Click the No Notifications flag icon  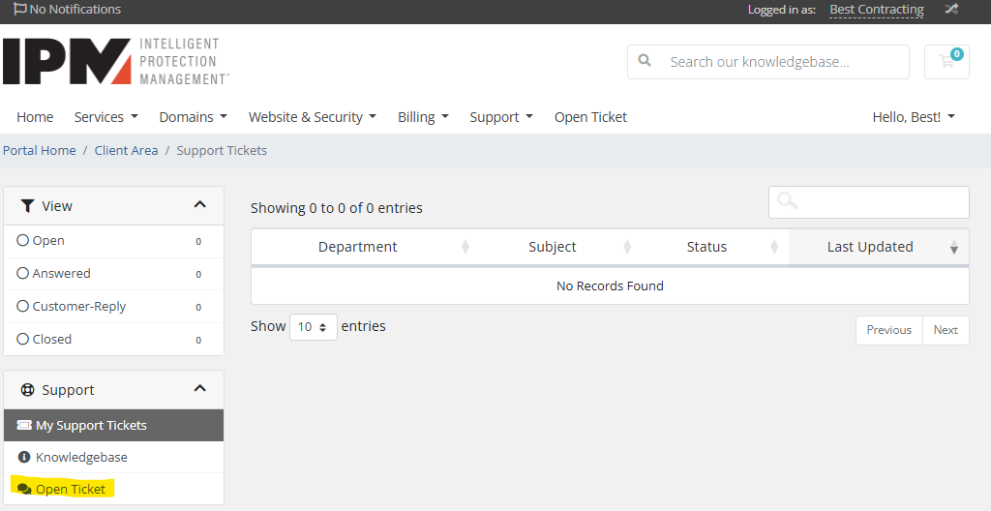[19, 9]
